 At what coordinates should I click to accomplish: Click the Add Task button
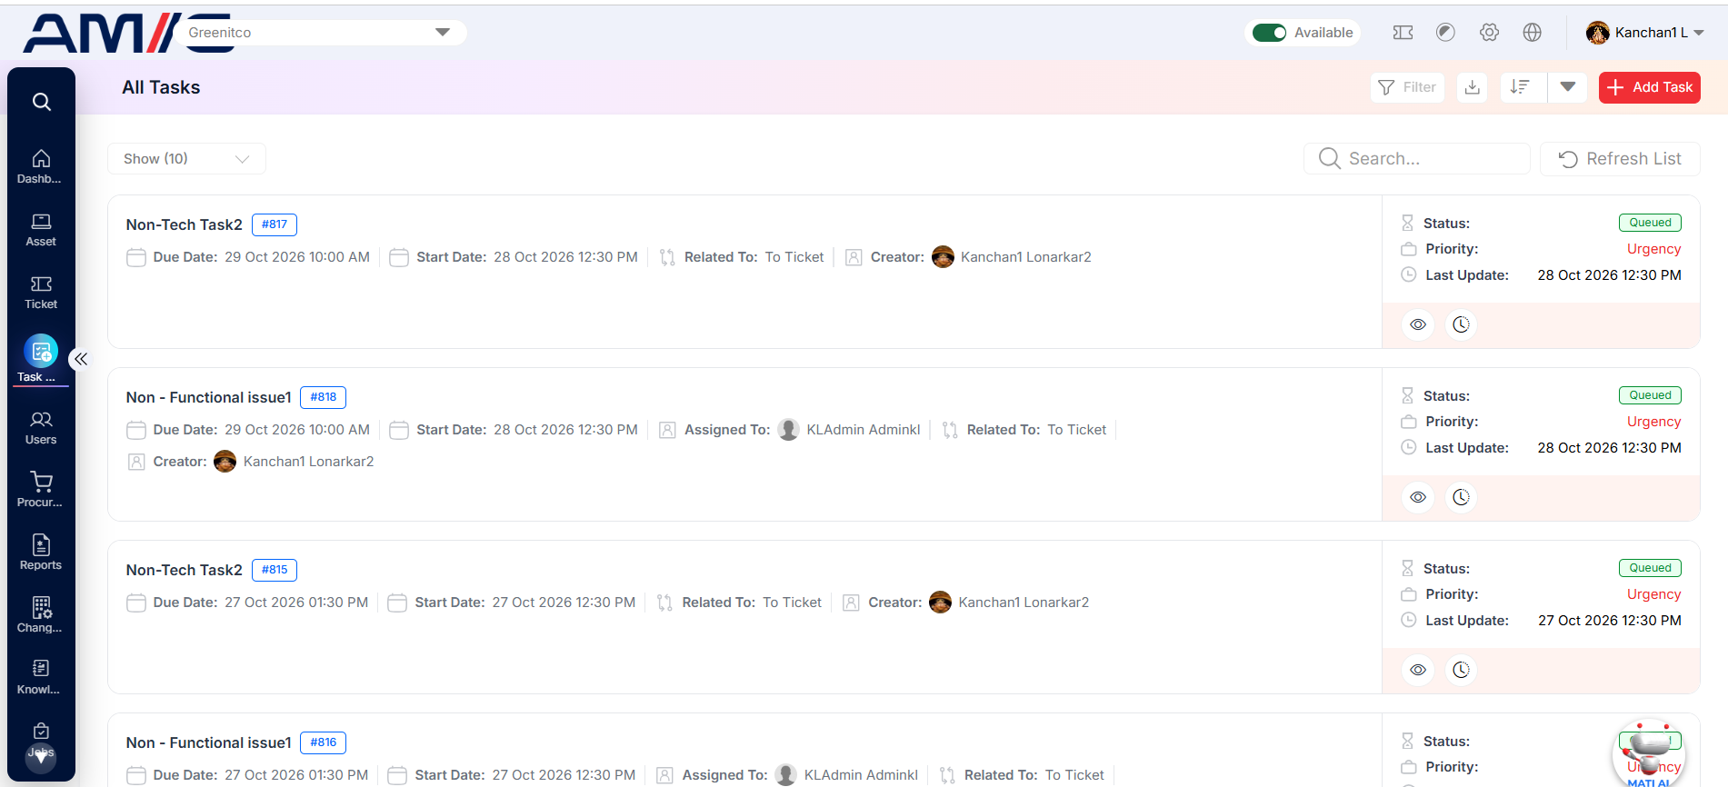(x=1650, y=87)
